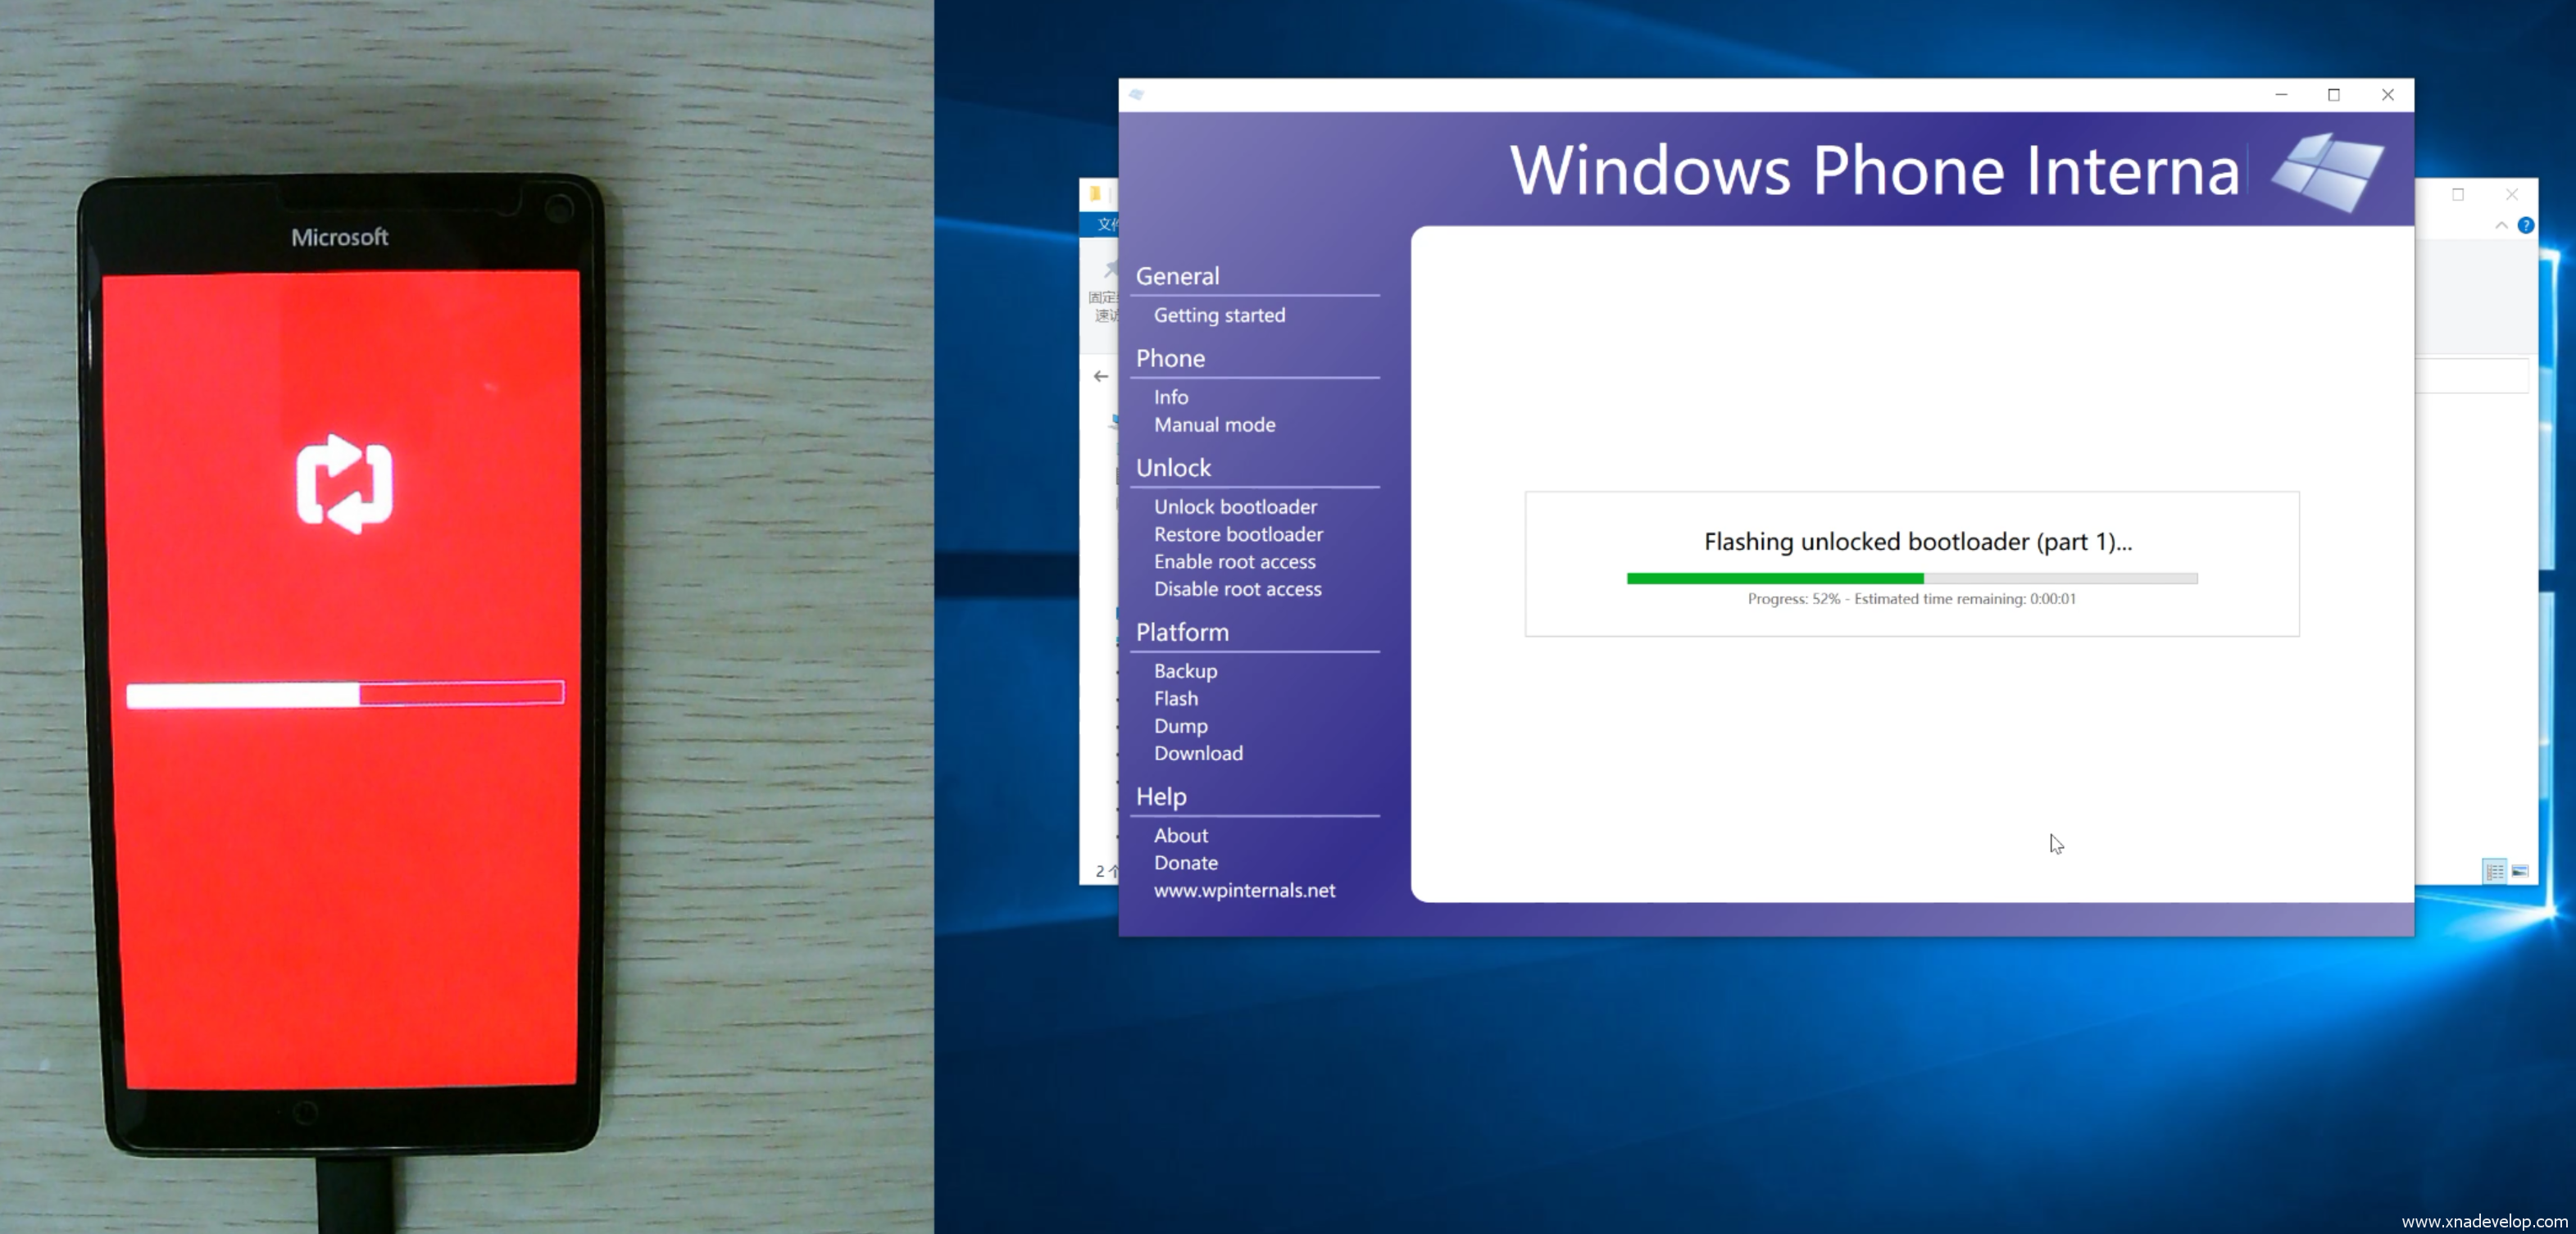Select Manual mode in sidebar
This screenshot has width=2576, height=1234.
(x=1214, y=424)
